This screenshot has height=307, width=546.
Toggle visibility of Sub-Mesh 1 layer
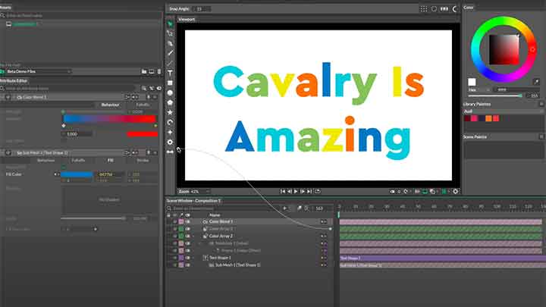pyautogui.click(x=188, y=265)
